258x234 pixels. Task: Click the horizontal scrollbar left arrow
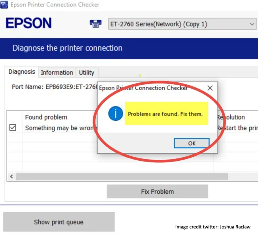11,177
